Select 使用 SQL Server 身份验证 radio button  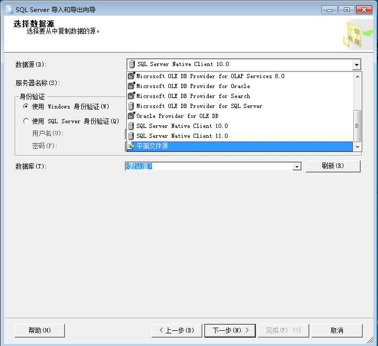[26, 121]
